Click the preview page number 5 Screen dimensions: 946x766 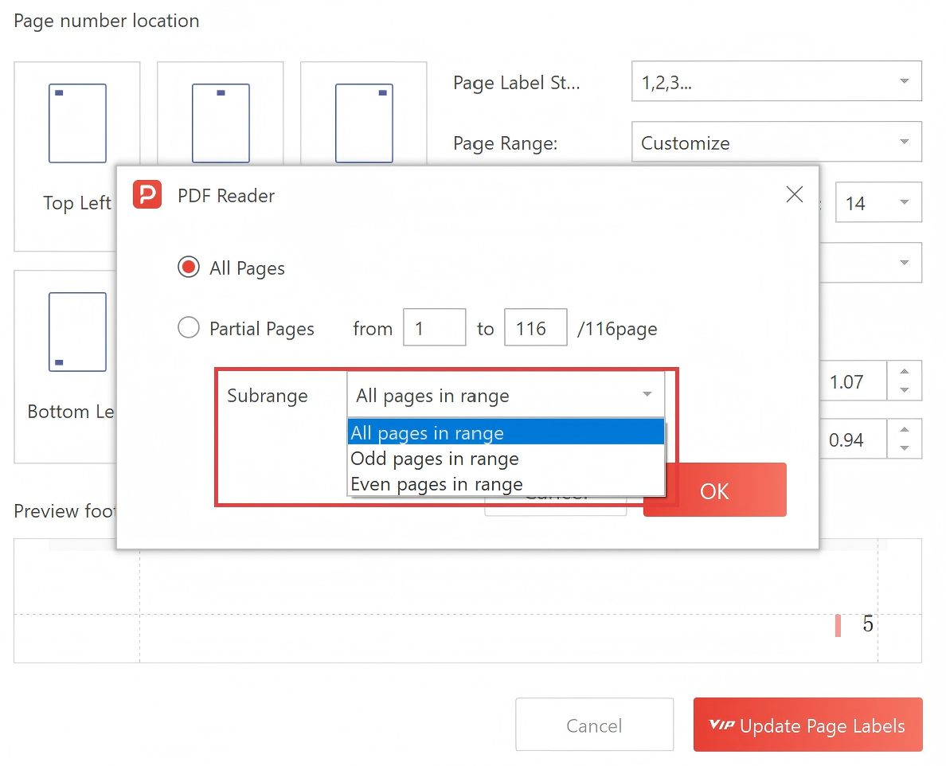[868, 623]
